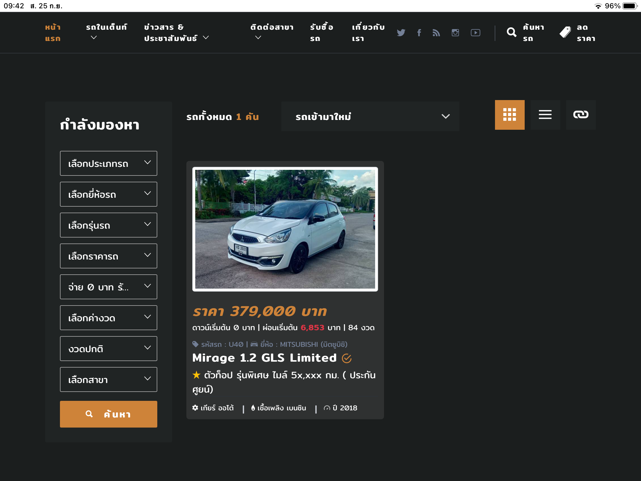Expand the เลือกยี่ห้อรถ brand dropdown
This screenshot has height=481, width=641.
108,194
